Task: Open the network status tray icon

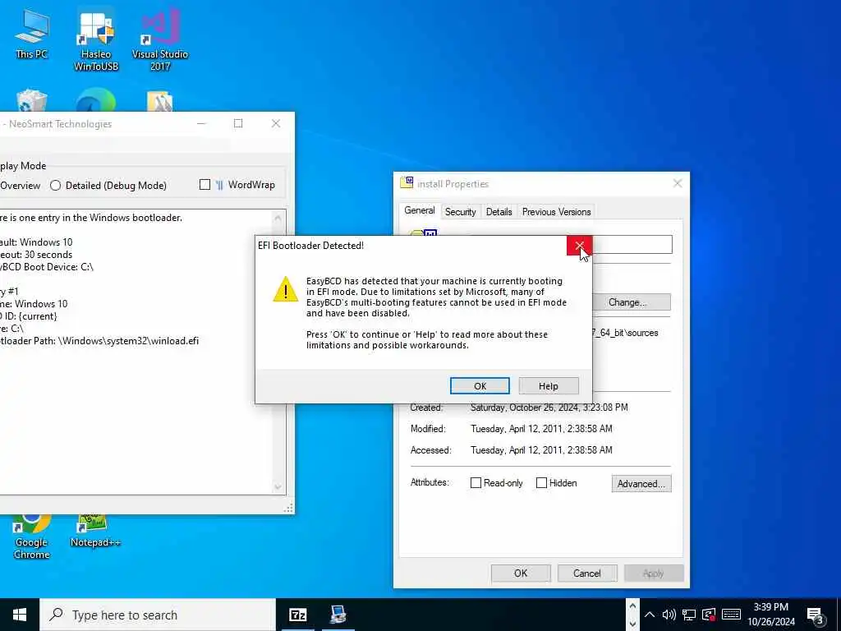Action: coord(689,615)
